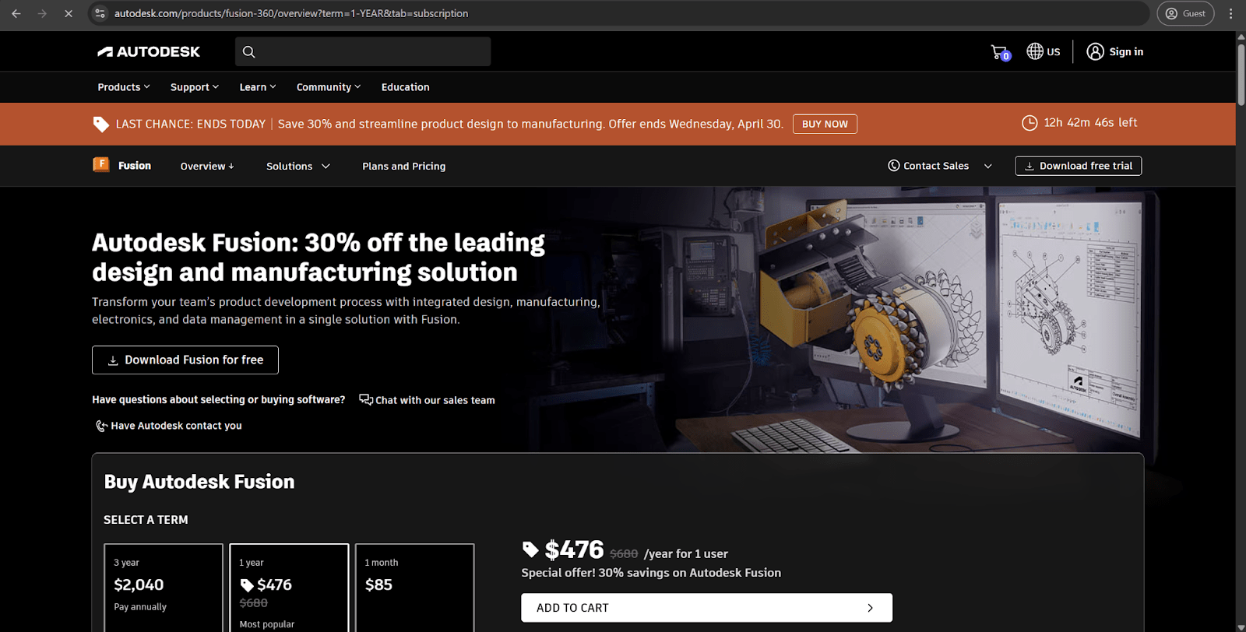Click the orange Fusion product icon

[x=101, y=164]
